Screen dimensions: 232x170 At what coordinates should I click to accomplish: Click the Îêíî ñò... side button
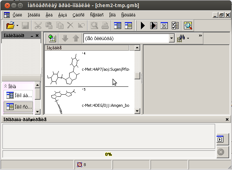[x=18, y=107]
